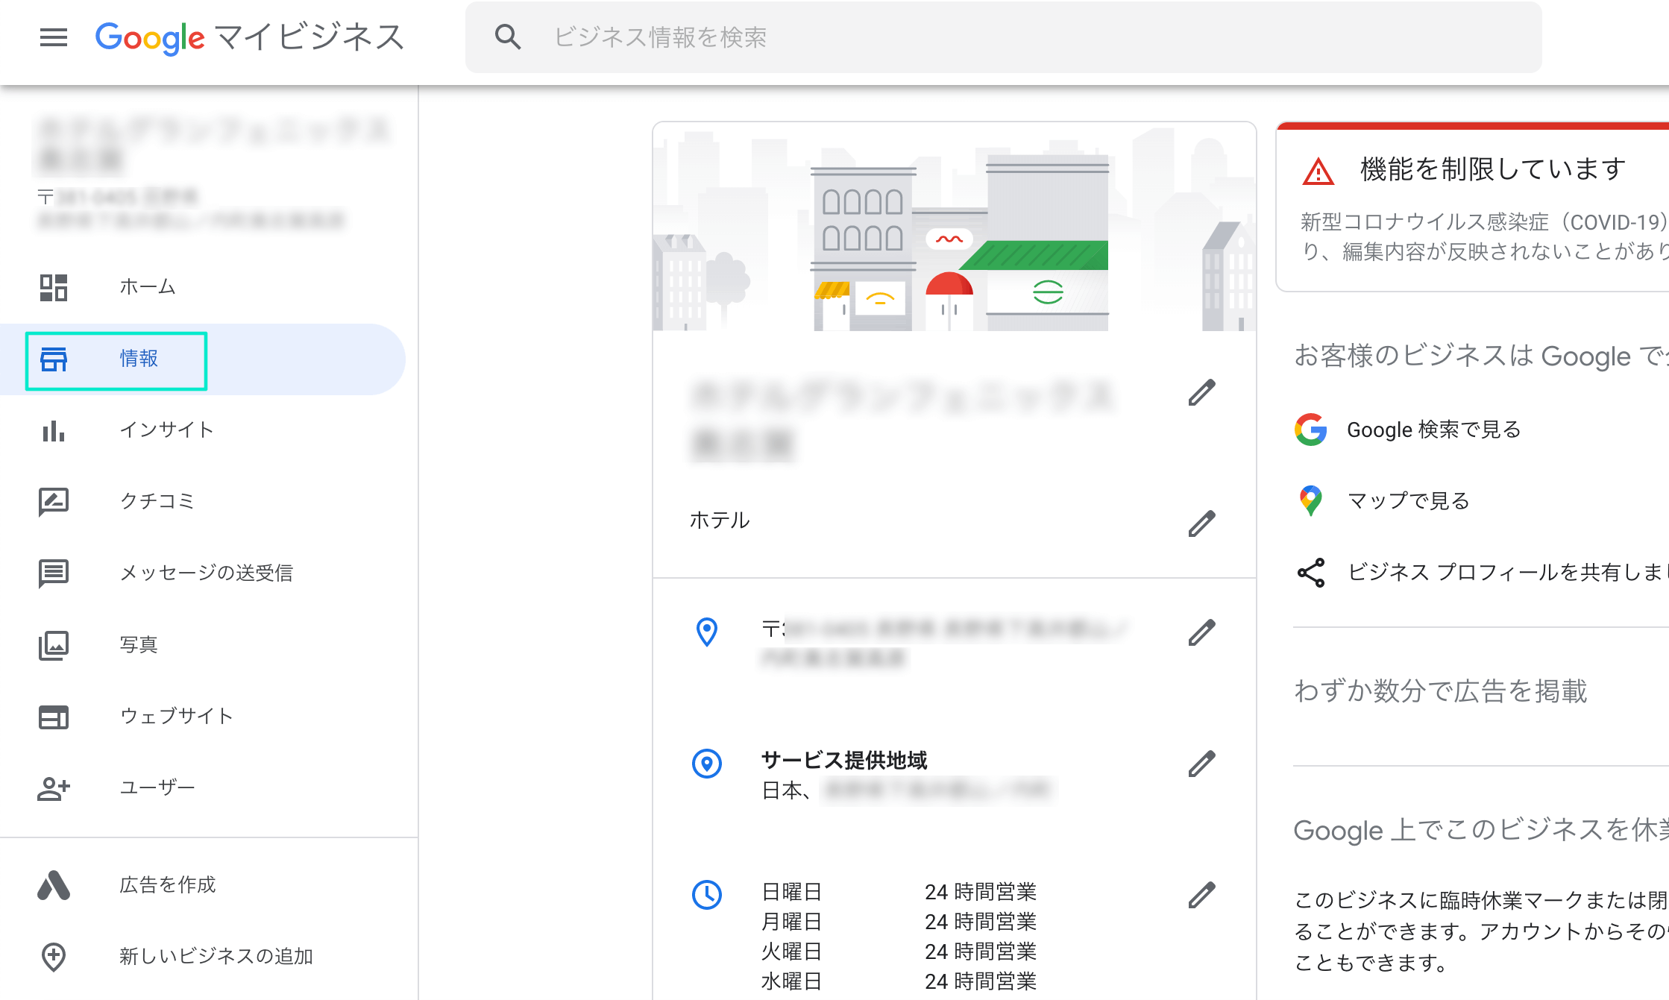This screenshot has width=1669, height=1000.
Task: Click the blurred business name in sidebar
Action: click(x=215, y=144)
